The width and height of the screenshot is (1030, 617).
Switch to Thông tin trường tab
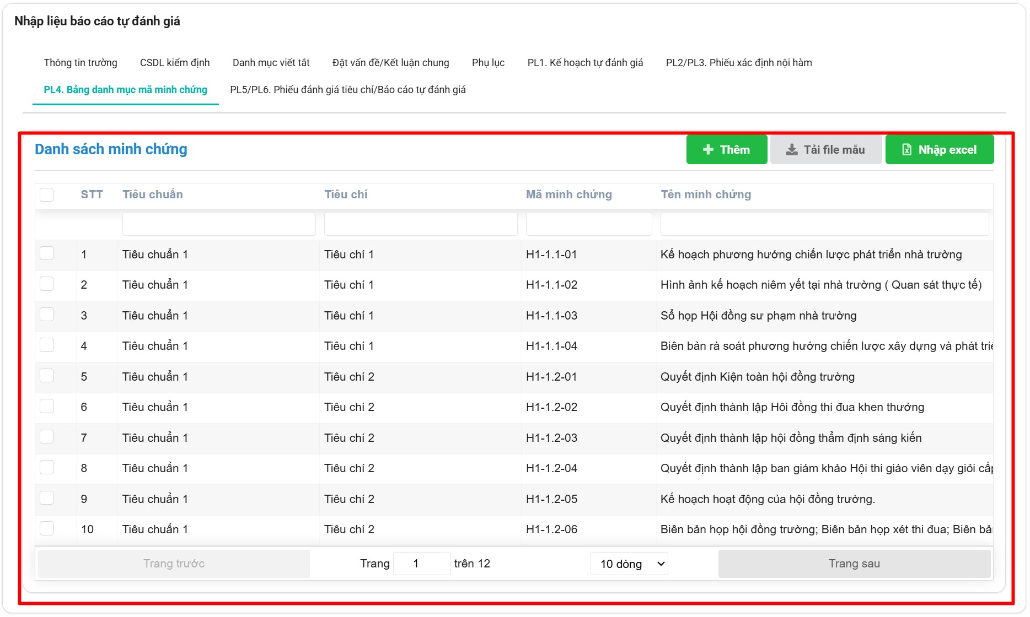(x=81, y=63)
